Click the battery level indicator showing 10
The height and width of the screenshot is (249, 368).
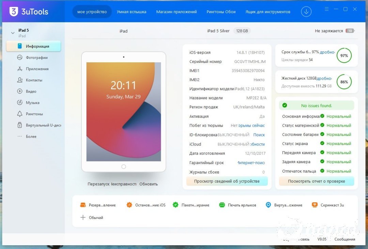coord(350,31)
